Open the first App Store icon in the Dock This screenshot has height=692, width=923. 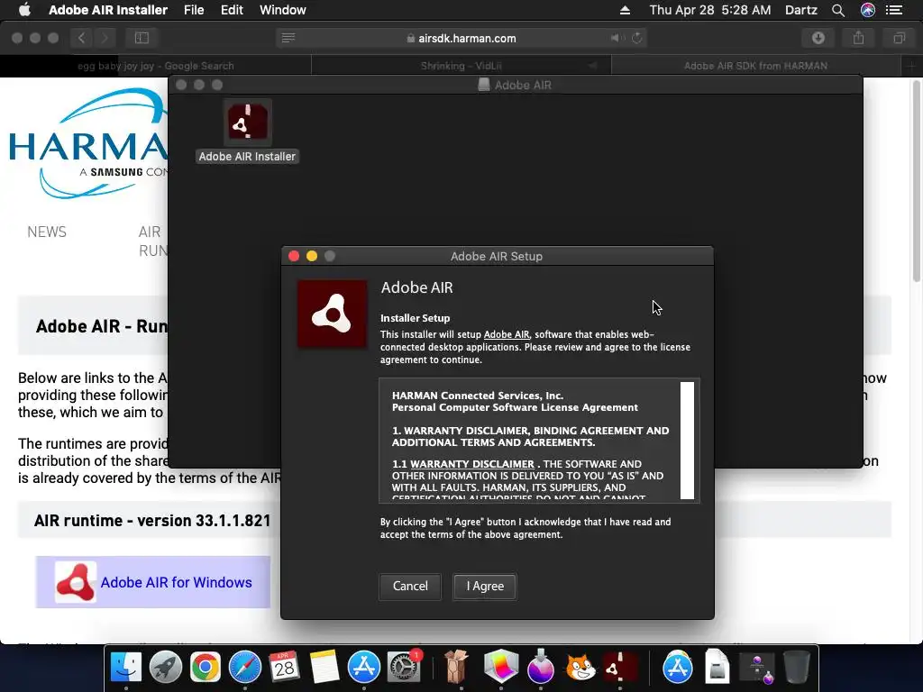point(364,667)
